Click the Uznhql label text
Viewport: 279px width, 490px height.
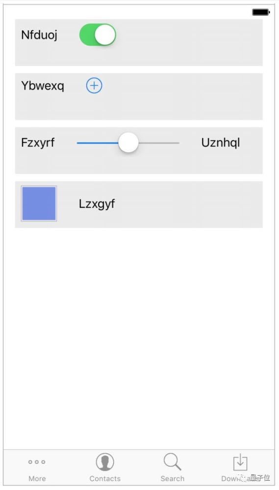coord(221,143)
